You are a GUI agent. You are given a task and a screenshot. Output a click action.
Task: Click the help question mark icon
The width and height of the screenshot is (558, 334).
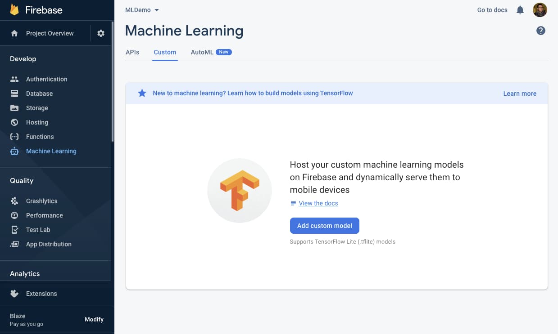coord(541,31)
